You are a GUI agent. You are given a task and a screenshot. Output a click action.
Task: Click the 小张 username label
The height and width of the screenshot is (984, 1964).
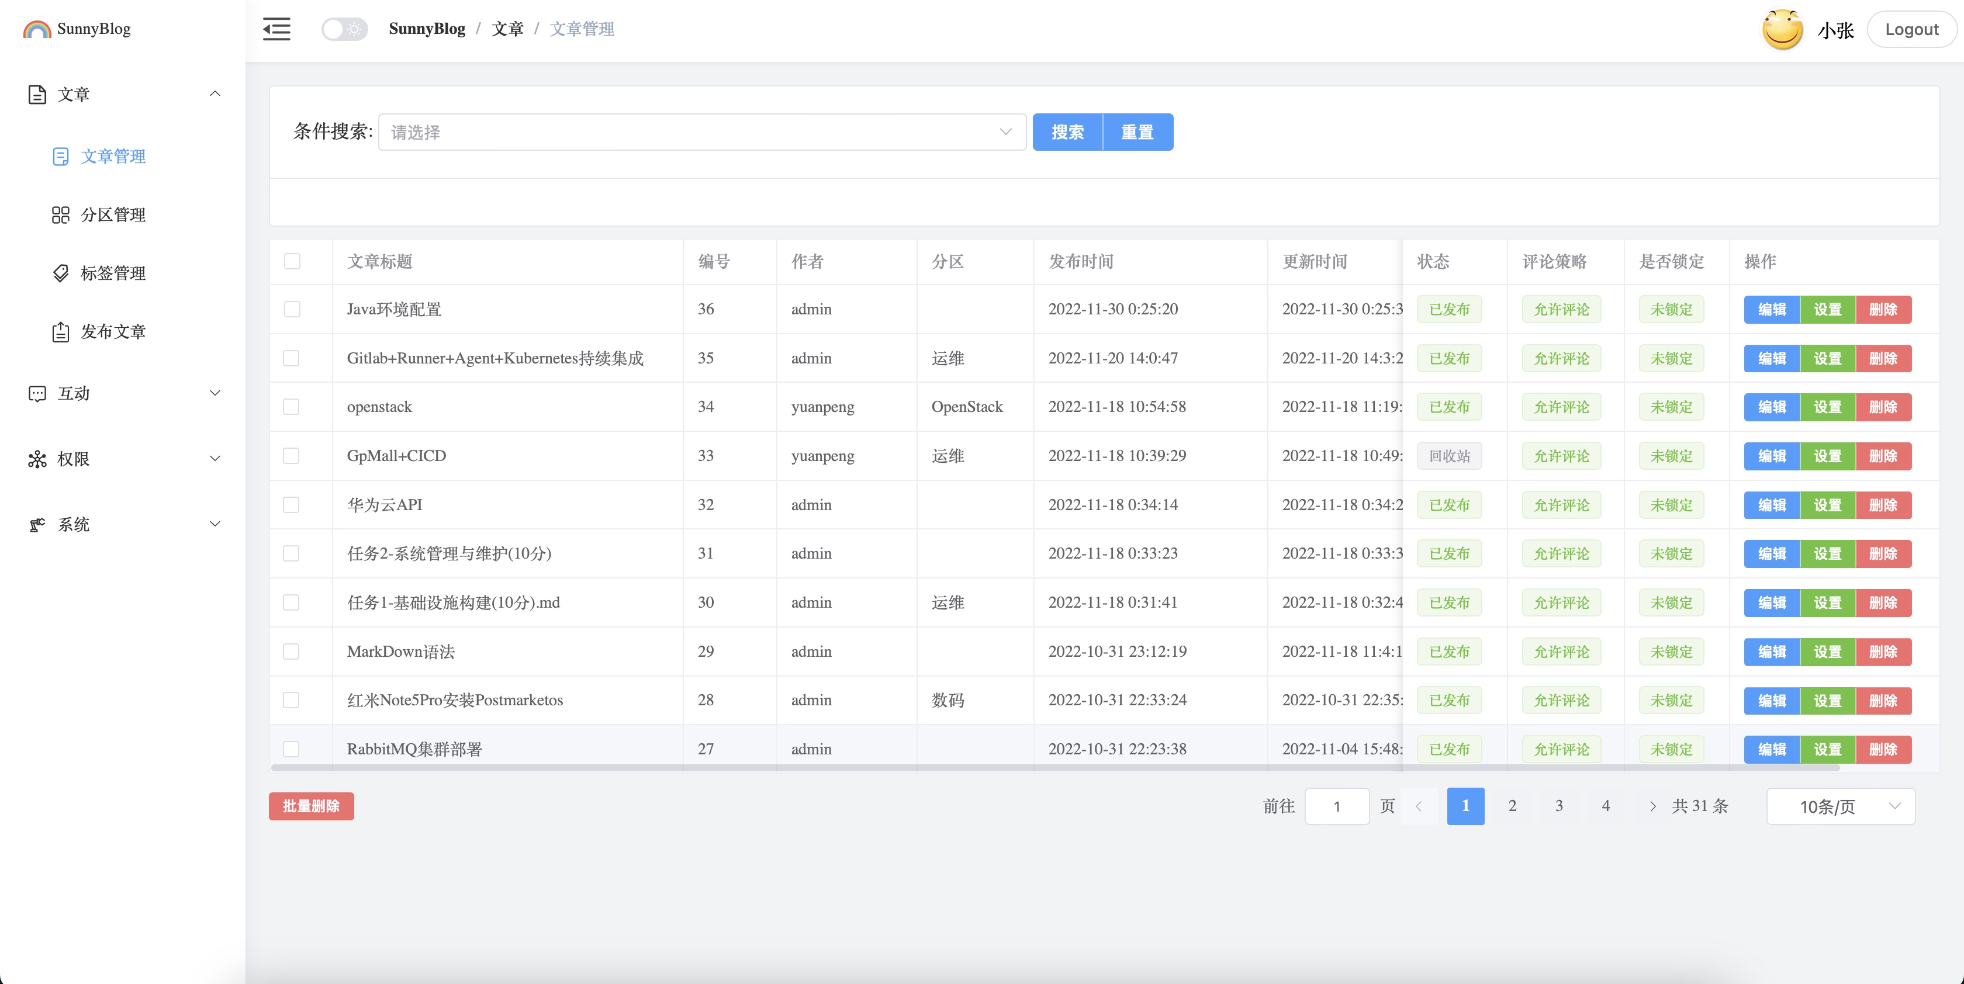1835,30
